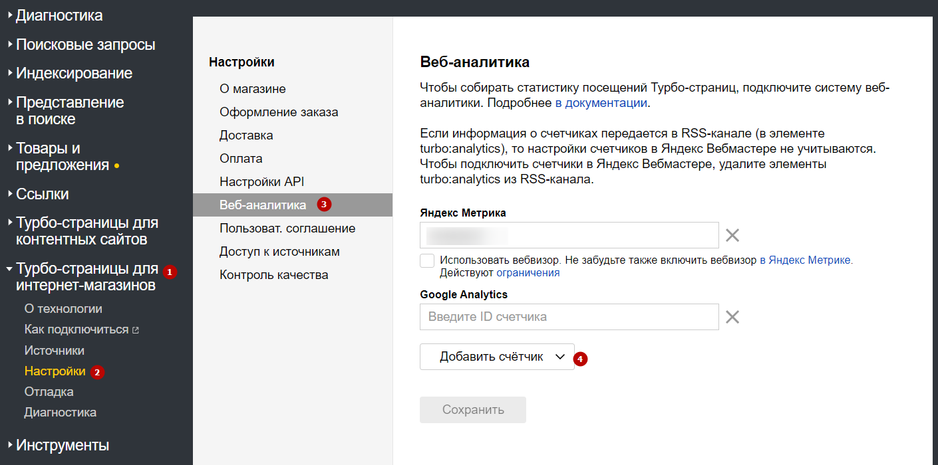This screenshot has height=465, width=938.
Task: Click external link icon beside Как подключиться
Action: point(136,330)
